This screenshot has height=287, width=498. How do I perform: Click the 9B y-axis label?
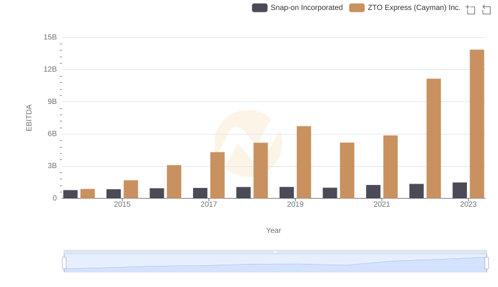[52, 101]
